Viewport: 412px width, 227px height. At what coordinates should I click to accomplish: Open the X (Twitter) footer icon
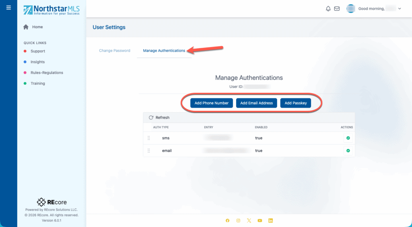pyautogui.click(x=249, y=221)
